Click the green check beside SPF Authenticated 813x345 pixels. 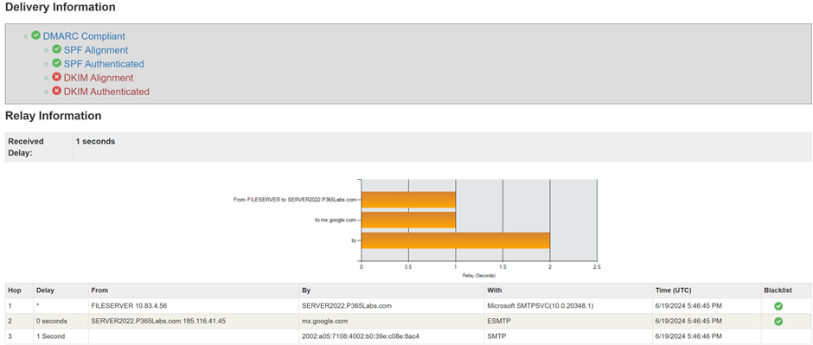pyautogui.click(x=57, y=63)
